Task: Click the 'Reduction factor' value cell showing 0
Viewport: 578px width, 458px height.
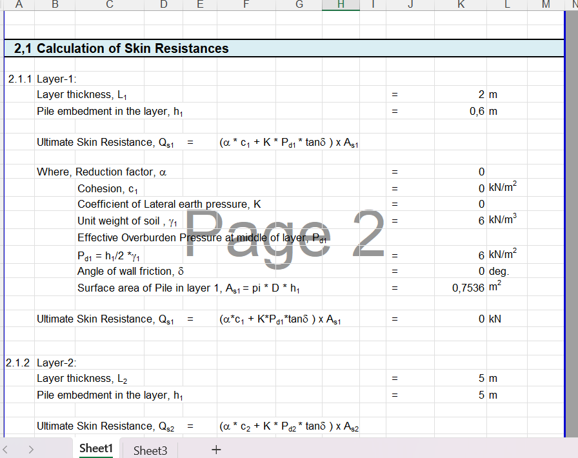Action: (461, 172)
